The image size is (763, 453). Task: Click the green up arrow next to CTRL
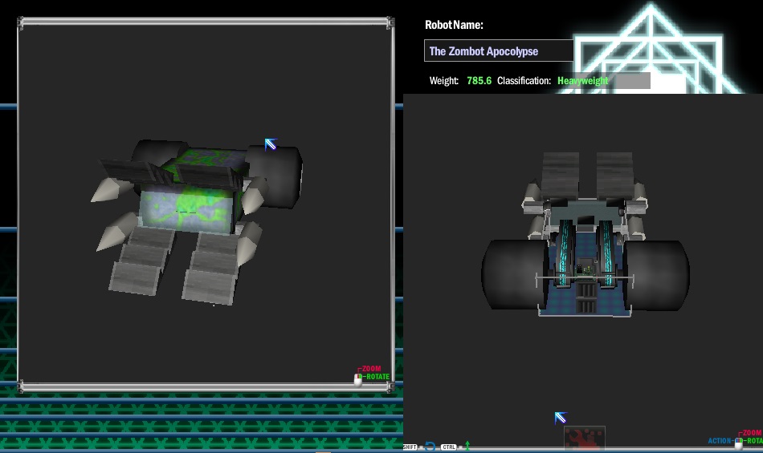click(467, 446)
